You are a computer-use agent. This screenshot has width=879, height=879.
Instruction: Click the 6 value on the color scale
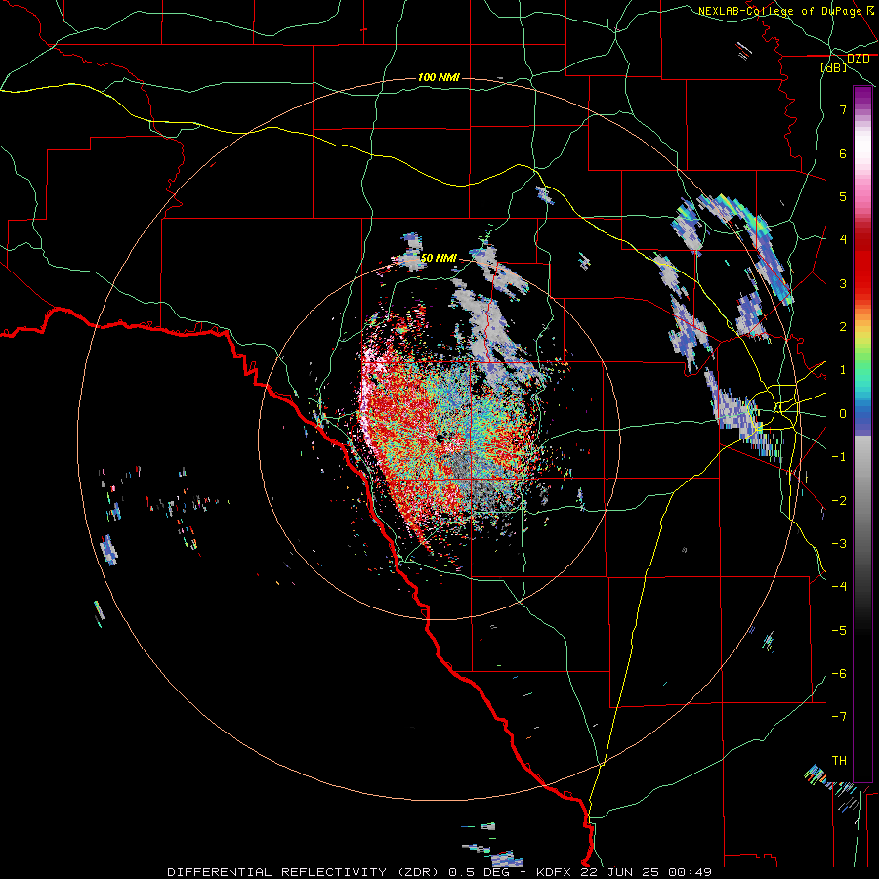click(843, 153)
